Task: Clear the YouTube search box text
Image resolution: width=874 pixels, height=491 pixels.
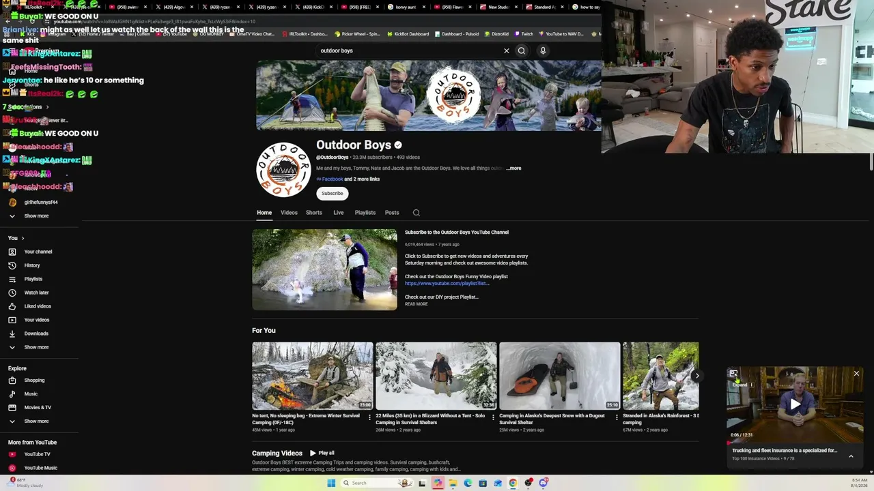Action: (x=507, y=50)
